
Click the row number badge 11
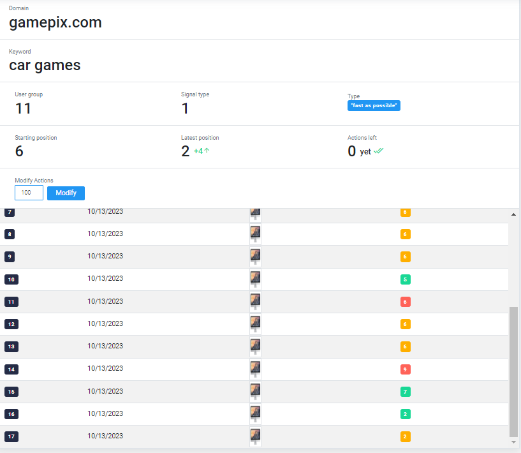[11, 302]
